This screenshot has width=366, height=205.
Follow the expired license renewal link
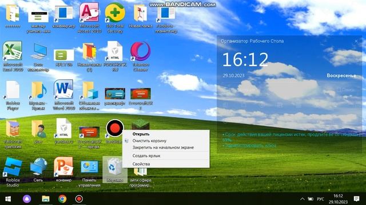tap(291, 137)
